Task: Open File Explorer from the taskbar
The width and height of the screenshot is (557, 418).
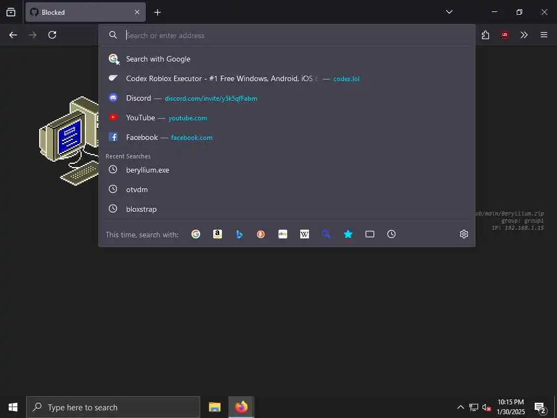Action: [214, 407]
